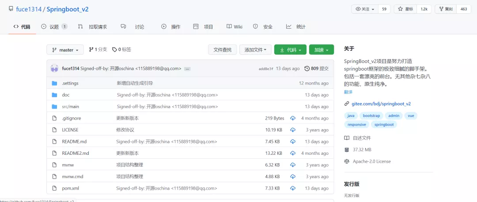Viewport: 477px width, 202px height.
Task: Switch to the 安全 tab
Action: click(x=263, y=27)
